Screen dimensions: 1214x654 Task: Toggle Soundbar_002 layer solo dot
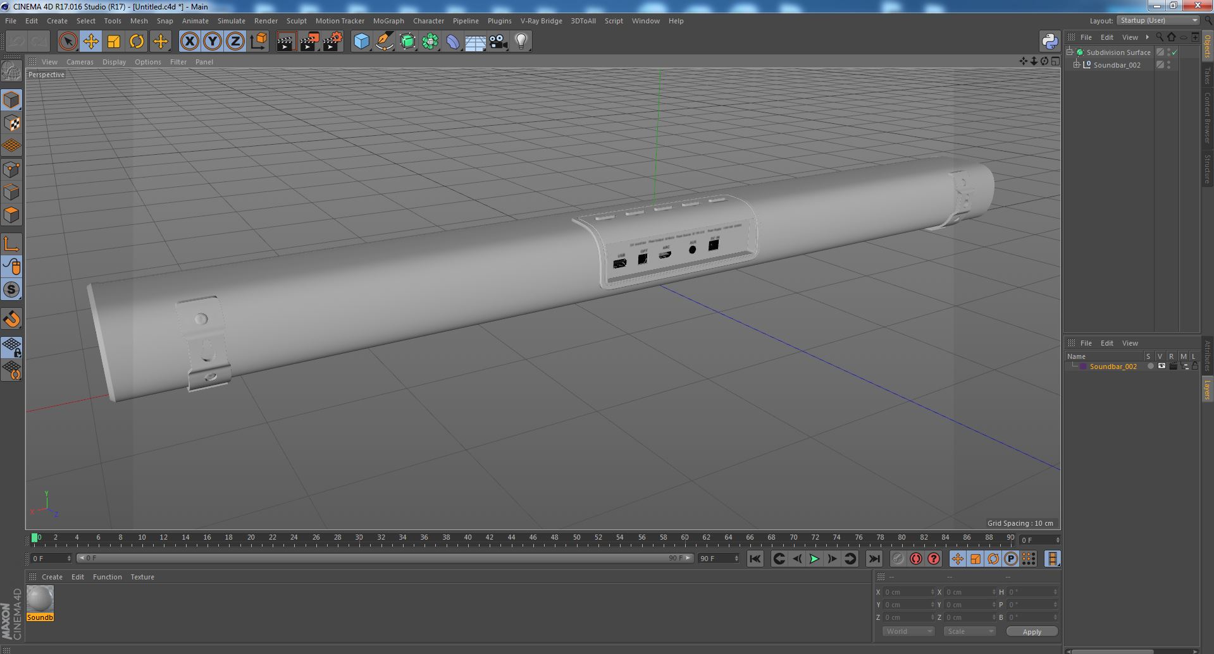click(x=1150, y=366)
